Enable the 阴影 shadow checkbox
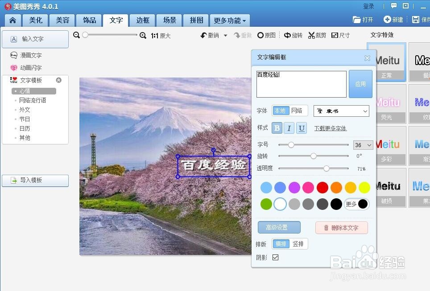Viewport: 430px width, 291px height. tap(276, 257)
